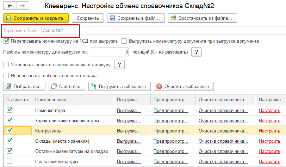
Task: Select the Номенклатура name cell
Action: click(73, 110)
